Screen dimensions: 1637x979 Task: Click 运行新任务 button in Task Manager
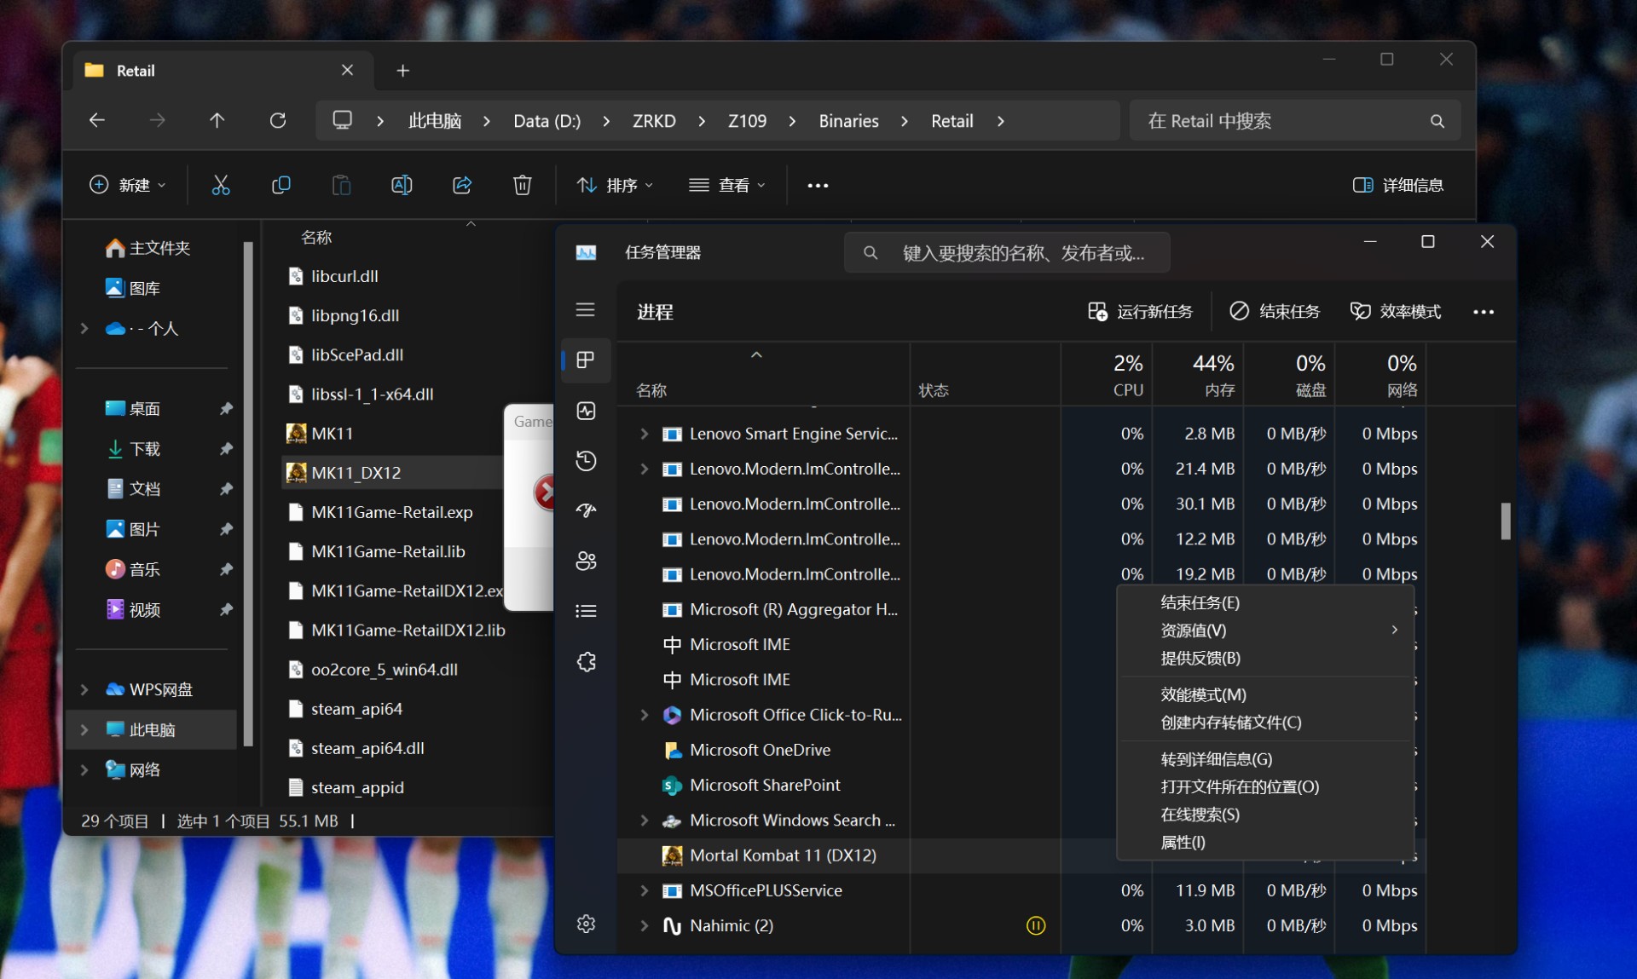pyautogui.click(x=1141, y=312)
